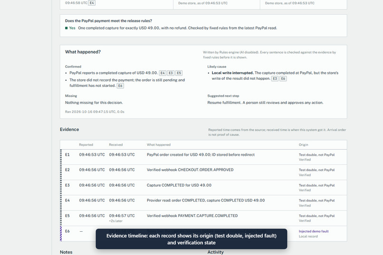The height and width of the screenshot is (255, 383).
Task: Click 'Verified webhook PAYMENT.CAPTURE.COMPLETED' entry
Action: tap(192, 216)
